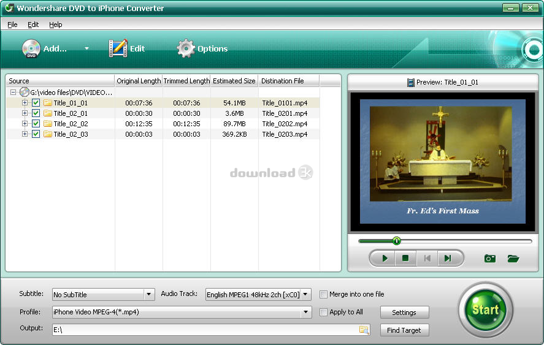Enable Merge into one file
The width and height of the screenshot is (544, 345).
(x=323, y=294)
